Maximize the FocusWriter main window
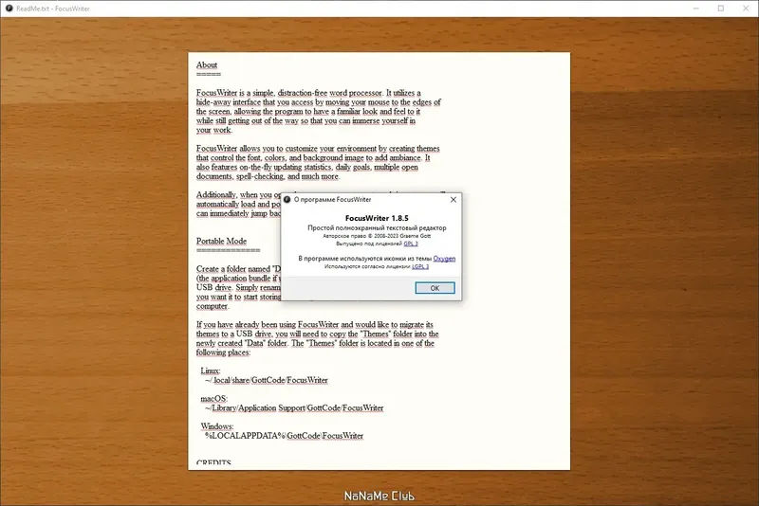759x506 pixels. (721, 9)
